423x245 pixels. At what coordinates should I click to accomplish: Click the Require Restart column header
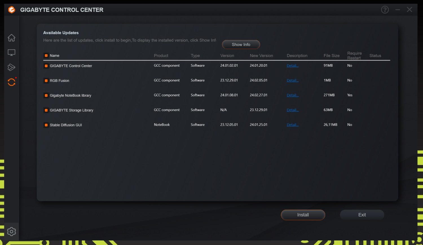click(x=354, y=56)
